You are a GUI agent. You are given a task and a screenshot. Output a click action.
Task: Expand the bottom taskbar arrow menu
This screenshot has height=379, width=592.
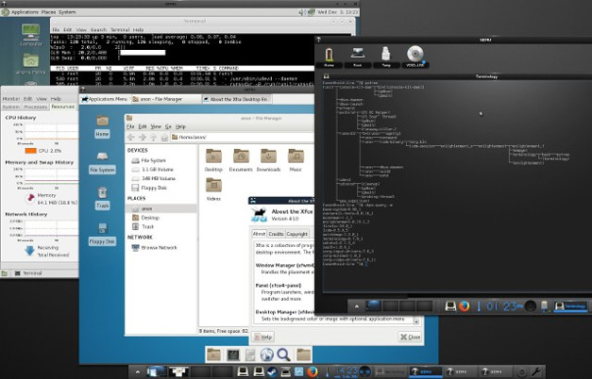[x=138, y=372]
